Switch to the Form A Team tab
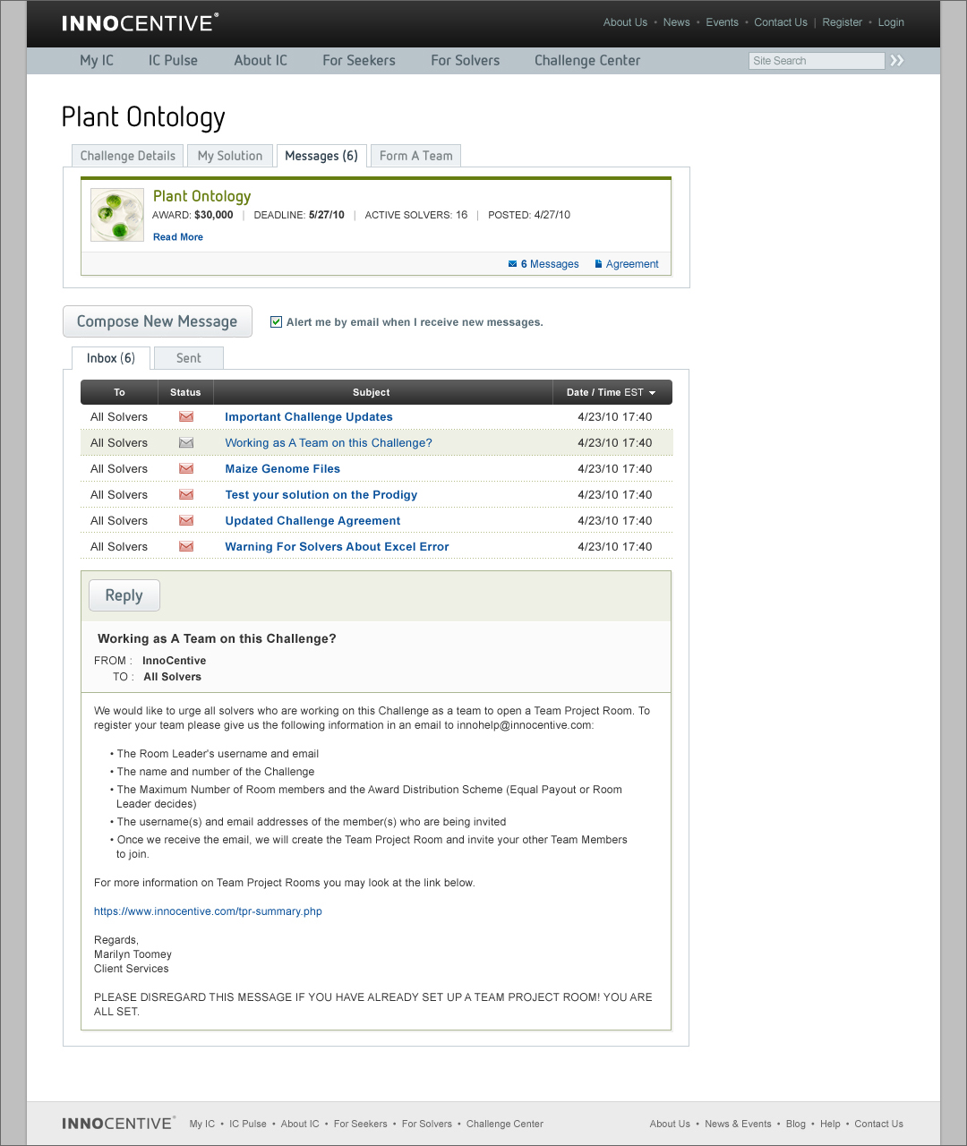This screenshot has height=1146, width=967. (415, 156)
